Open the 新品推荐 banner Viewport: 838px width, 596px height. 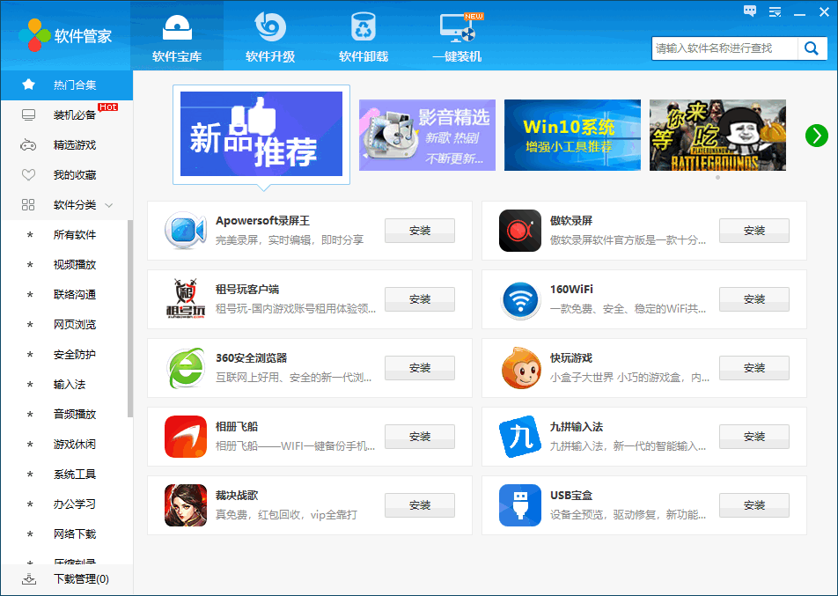pos(261,134)
